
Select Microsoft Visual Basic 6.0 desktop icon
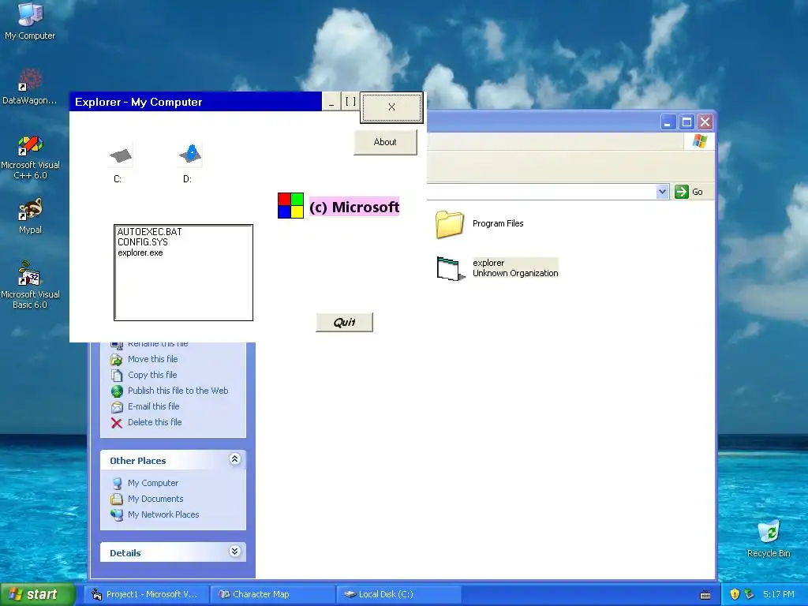[x=30, y=286]
